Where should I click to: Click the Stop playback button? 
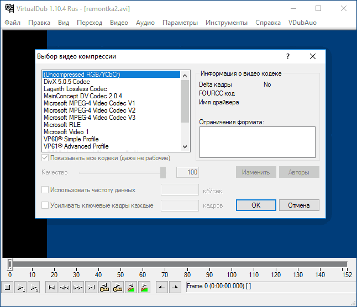point(8,287)
